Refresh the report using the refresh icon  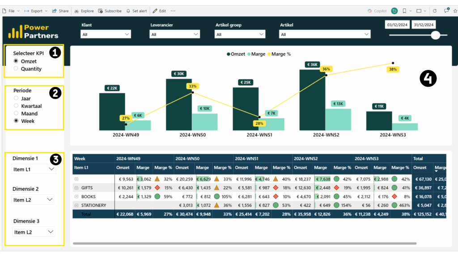tap(435, 11)
